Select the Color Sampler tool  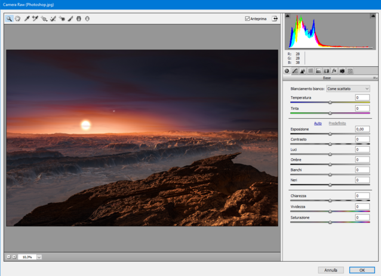coord(35,19)
